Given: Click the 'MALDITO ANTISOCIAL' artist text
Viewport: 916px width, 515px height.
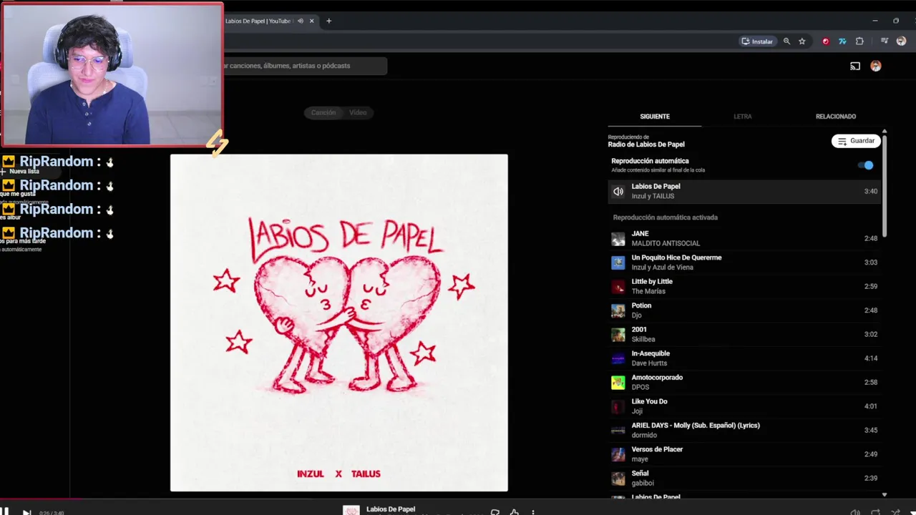Looking at the screenshot, I should (666, 243).
